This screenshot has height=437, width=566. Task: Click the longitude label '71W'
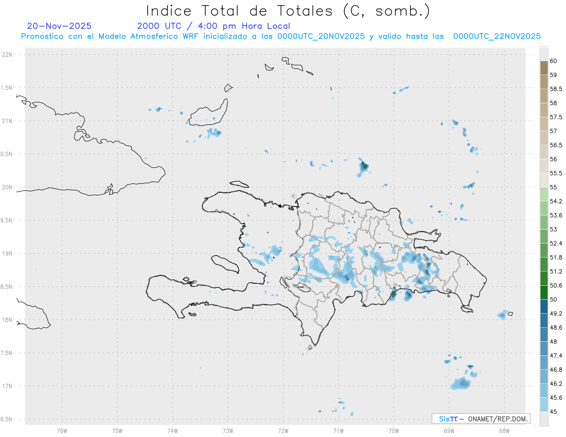[338, 431]
